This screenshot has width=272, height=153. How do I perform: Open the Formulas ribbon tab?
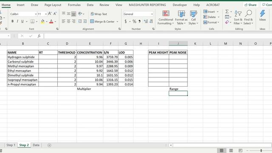(x=74, y=5)
